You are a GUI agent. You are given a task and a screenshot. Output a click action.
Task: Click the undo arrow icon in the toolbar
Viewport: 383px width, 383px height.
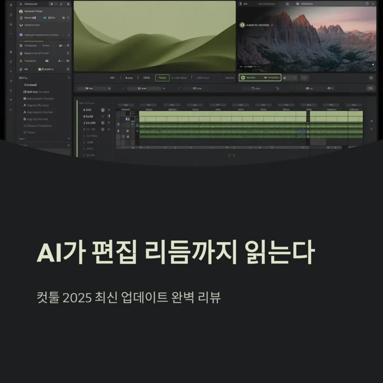click(164, 89)
